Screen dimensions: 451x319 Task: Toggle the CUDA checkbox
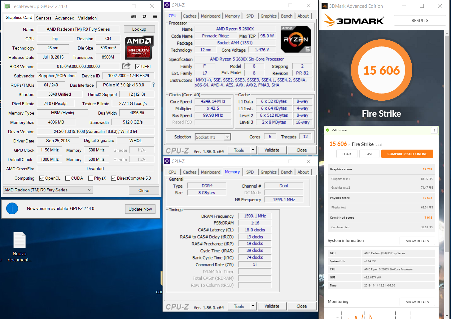[x=68, y=178]
